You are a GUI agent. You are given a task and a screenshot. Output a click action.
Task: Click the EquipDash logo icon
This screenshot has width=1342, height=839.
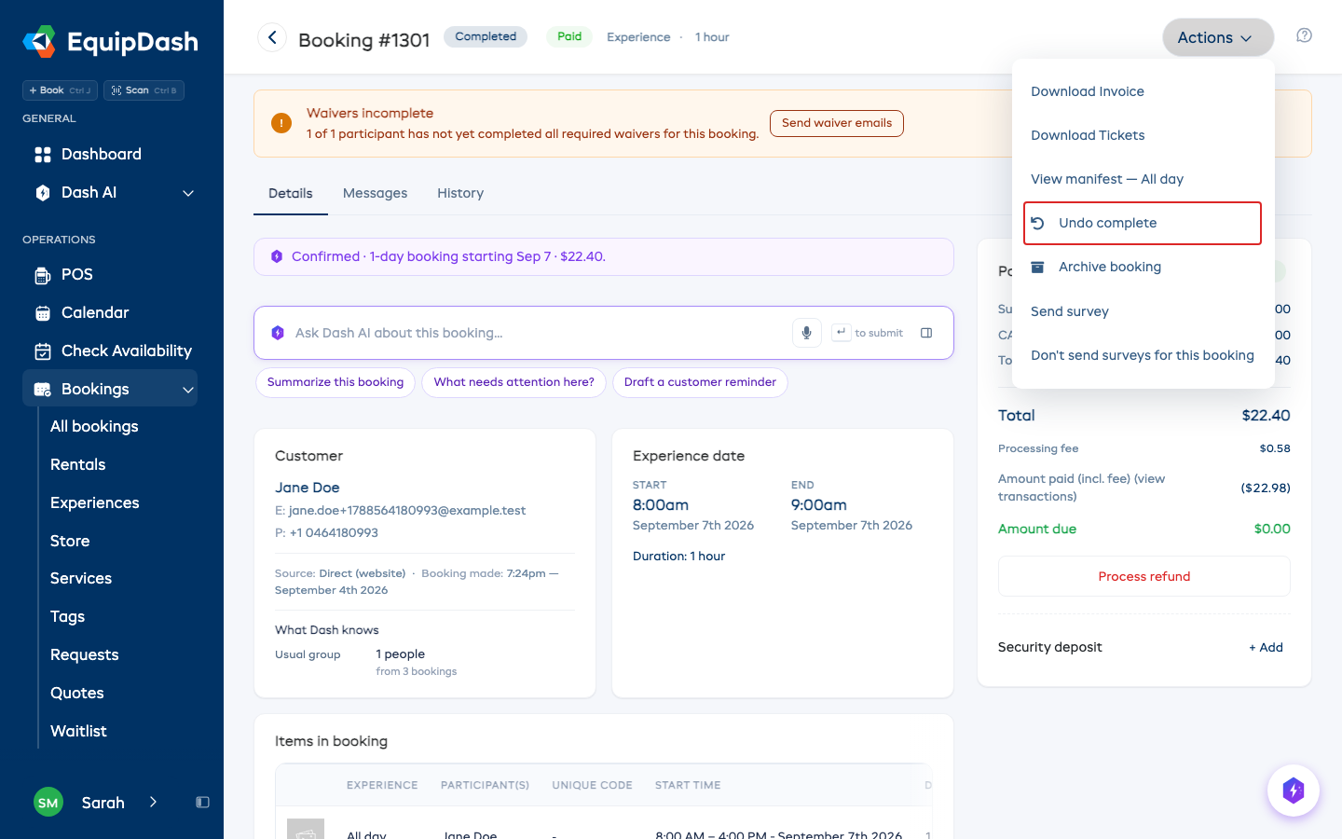(39, 41)
